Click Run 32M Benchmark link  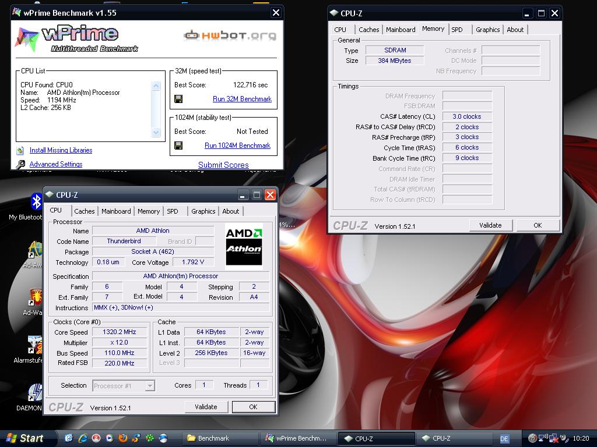coord(242,99)
